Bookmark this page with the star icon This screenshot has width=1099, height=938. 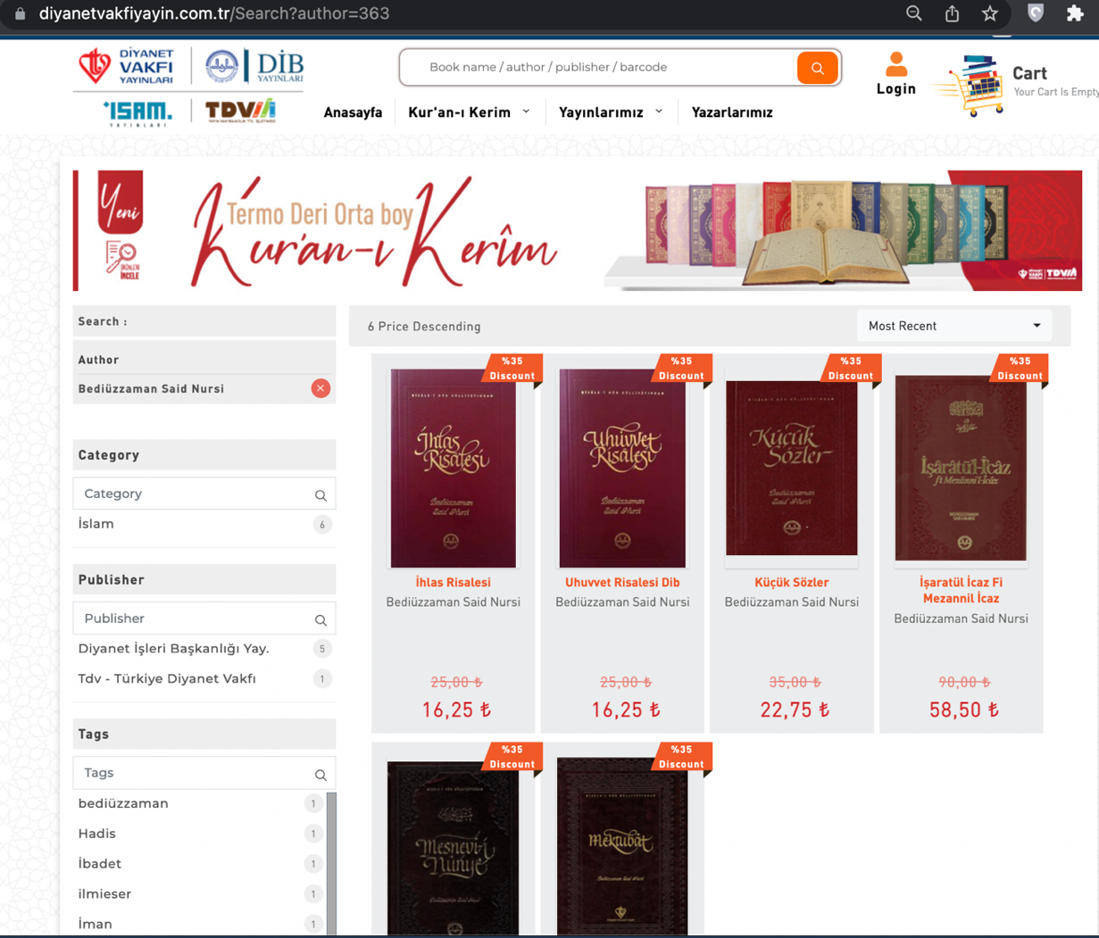(x=989, y=13)
